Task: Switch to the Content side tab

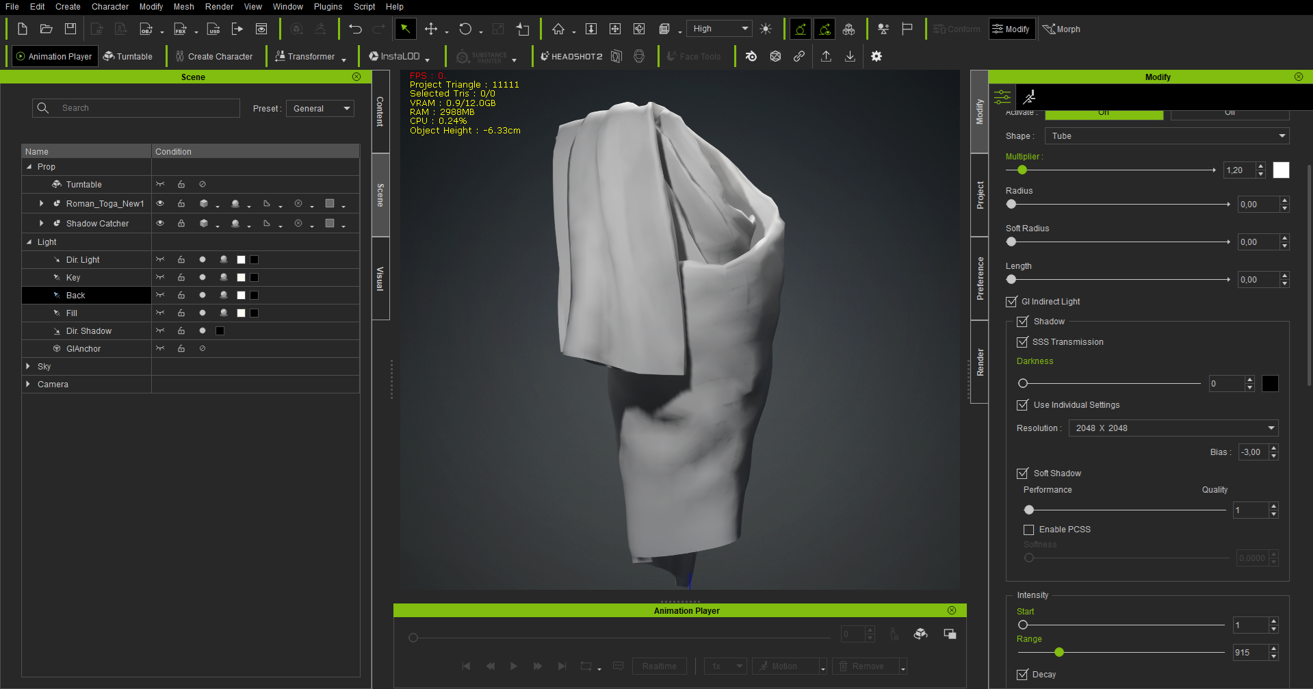Action: [380, 111]
